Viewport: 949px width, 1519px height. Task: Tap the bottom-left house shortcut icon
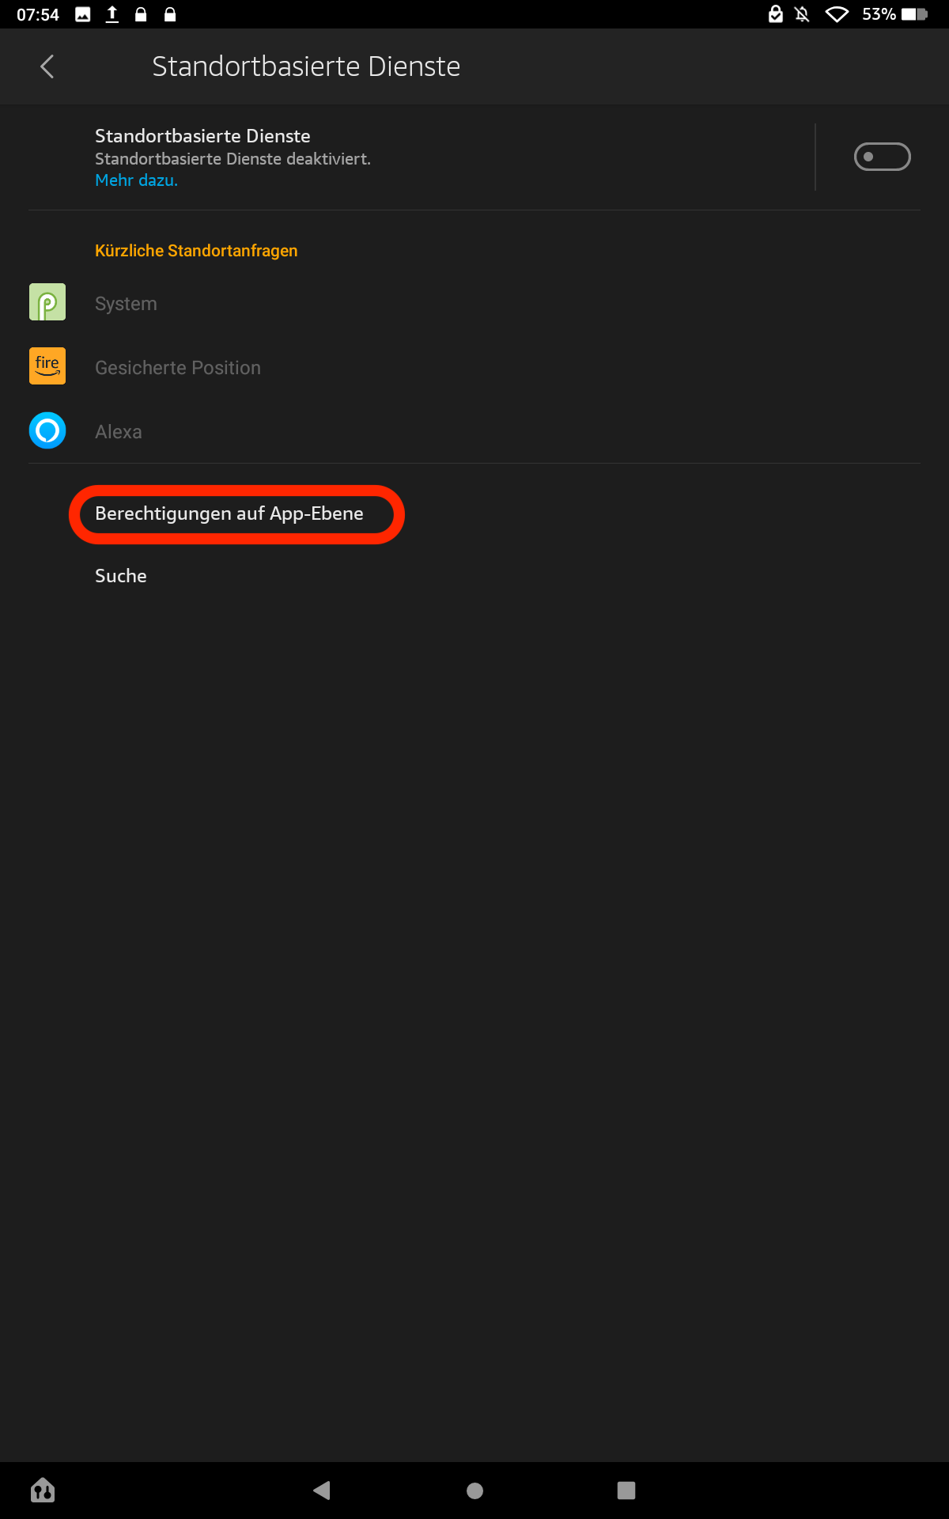pyautogui.click(x=43, y=1491)
